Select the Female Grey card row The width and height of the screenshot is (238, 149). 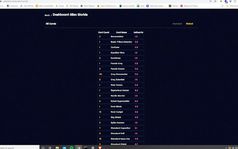(120, 63)
